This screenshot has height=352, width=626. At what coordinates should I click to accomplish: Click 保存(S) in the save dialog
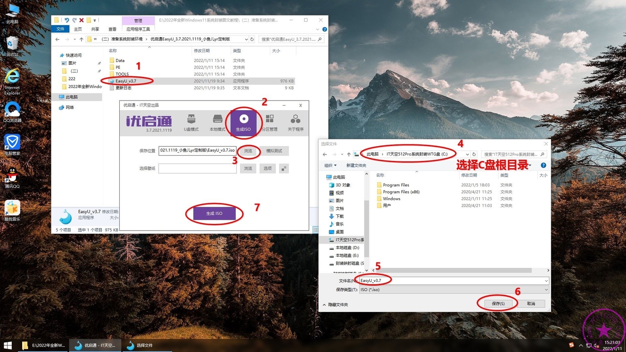pyautogui.click(x=498, y=304)
